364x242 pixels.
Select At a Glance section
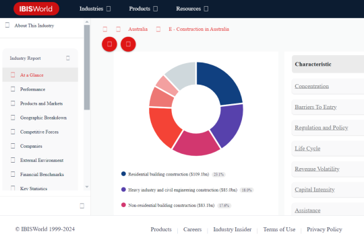(x=32, y=75)
